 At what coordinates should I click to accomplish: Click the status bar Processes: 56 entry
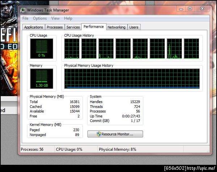point(32,149)
